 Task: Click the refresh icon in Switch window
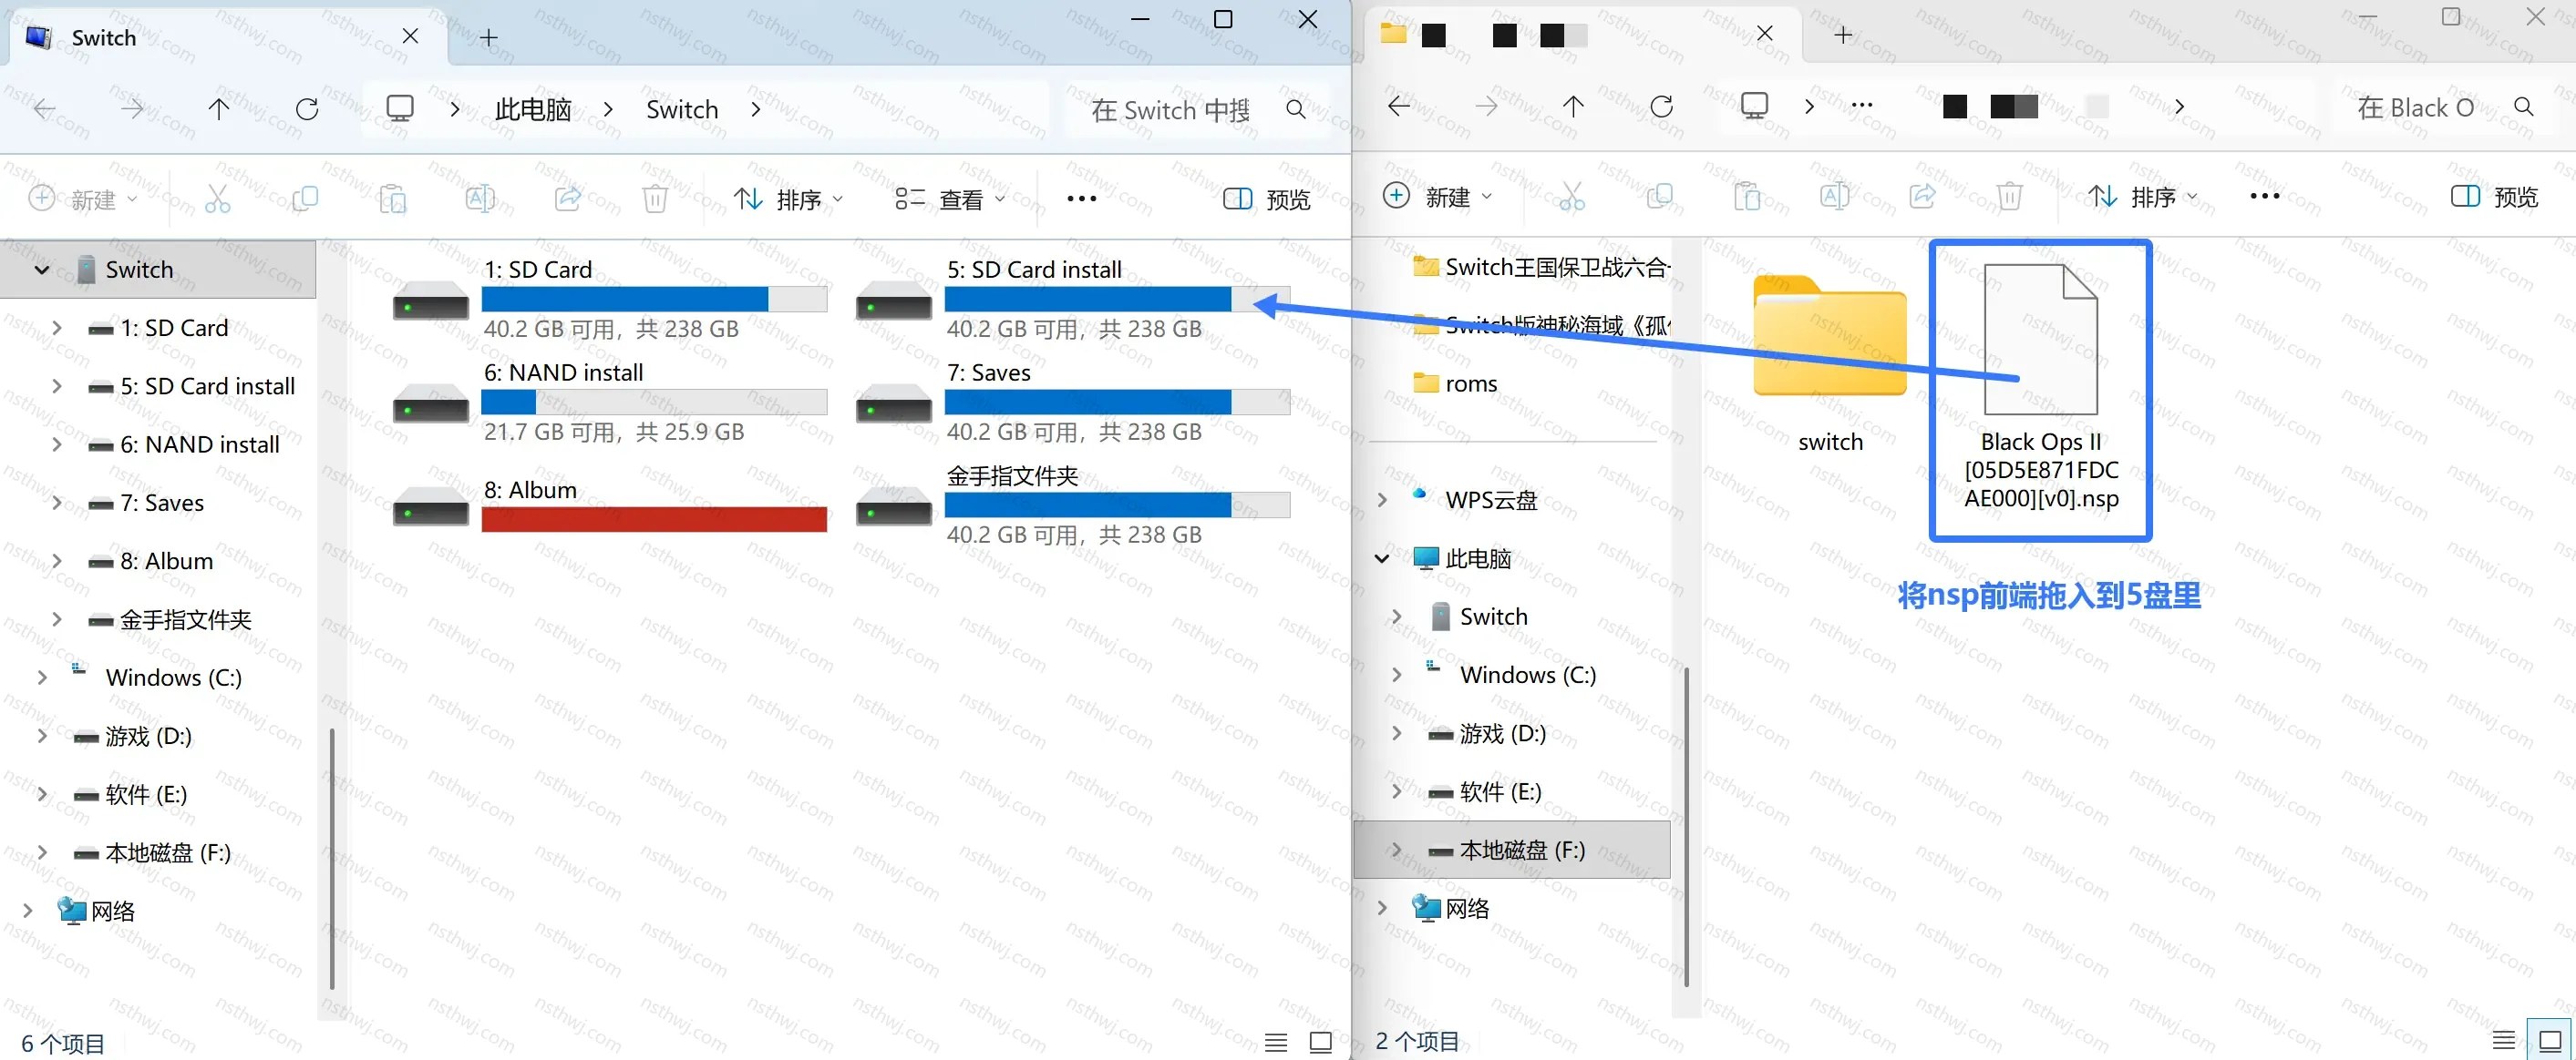[x=307, y=109]
